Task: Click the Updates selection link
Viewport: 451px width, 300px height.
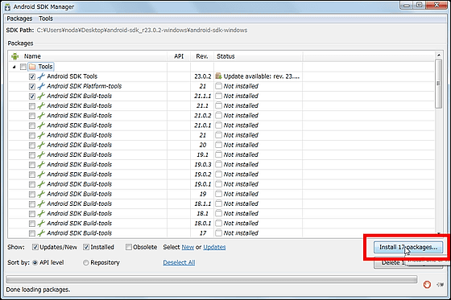Action: pos(214,247)
